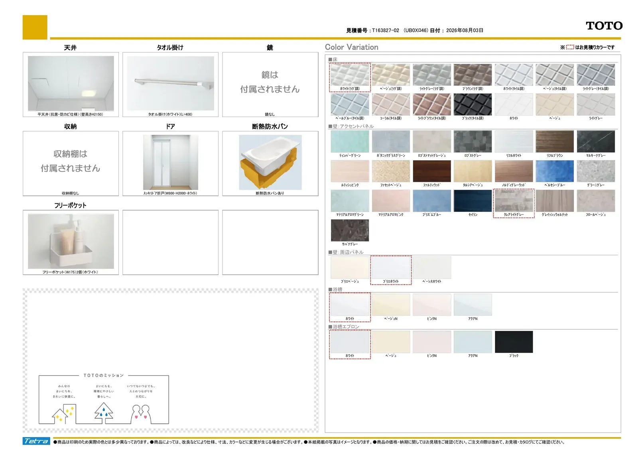Open the タオル掛け towel bar photo
Image resolution: width=638 pixels, height=451 pixels.
[x=170, y=83]
